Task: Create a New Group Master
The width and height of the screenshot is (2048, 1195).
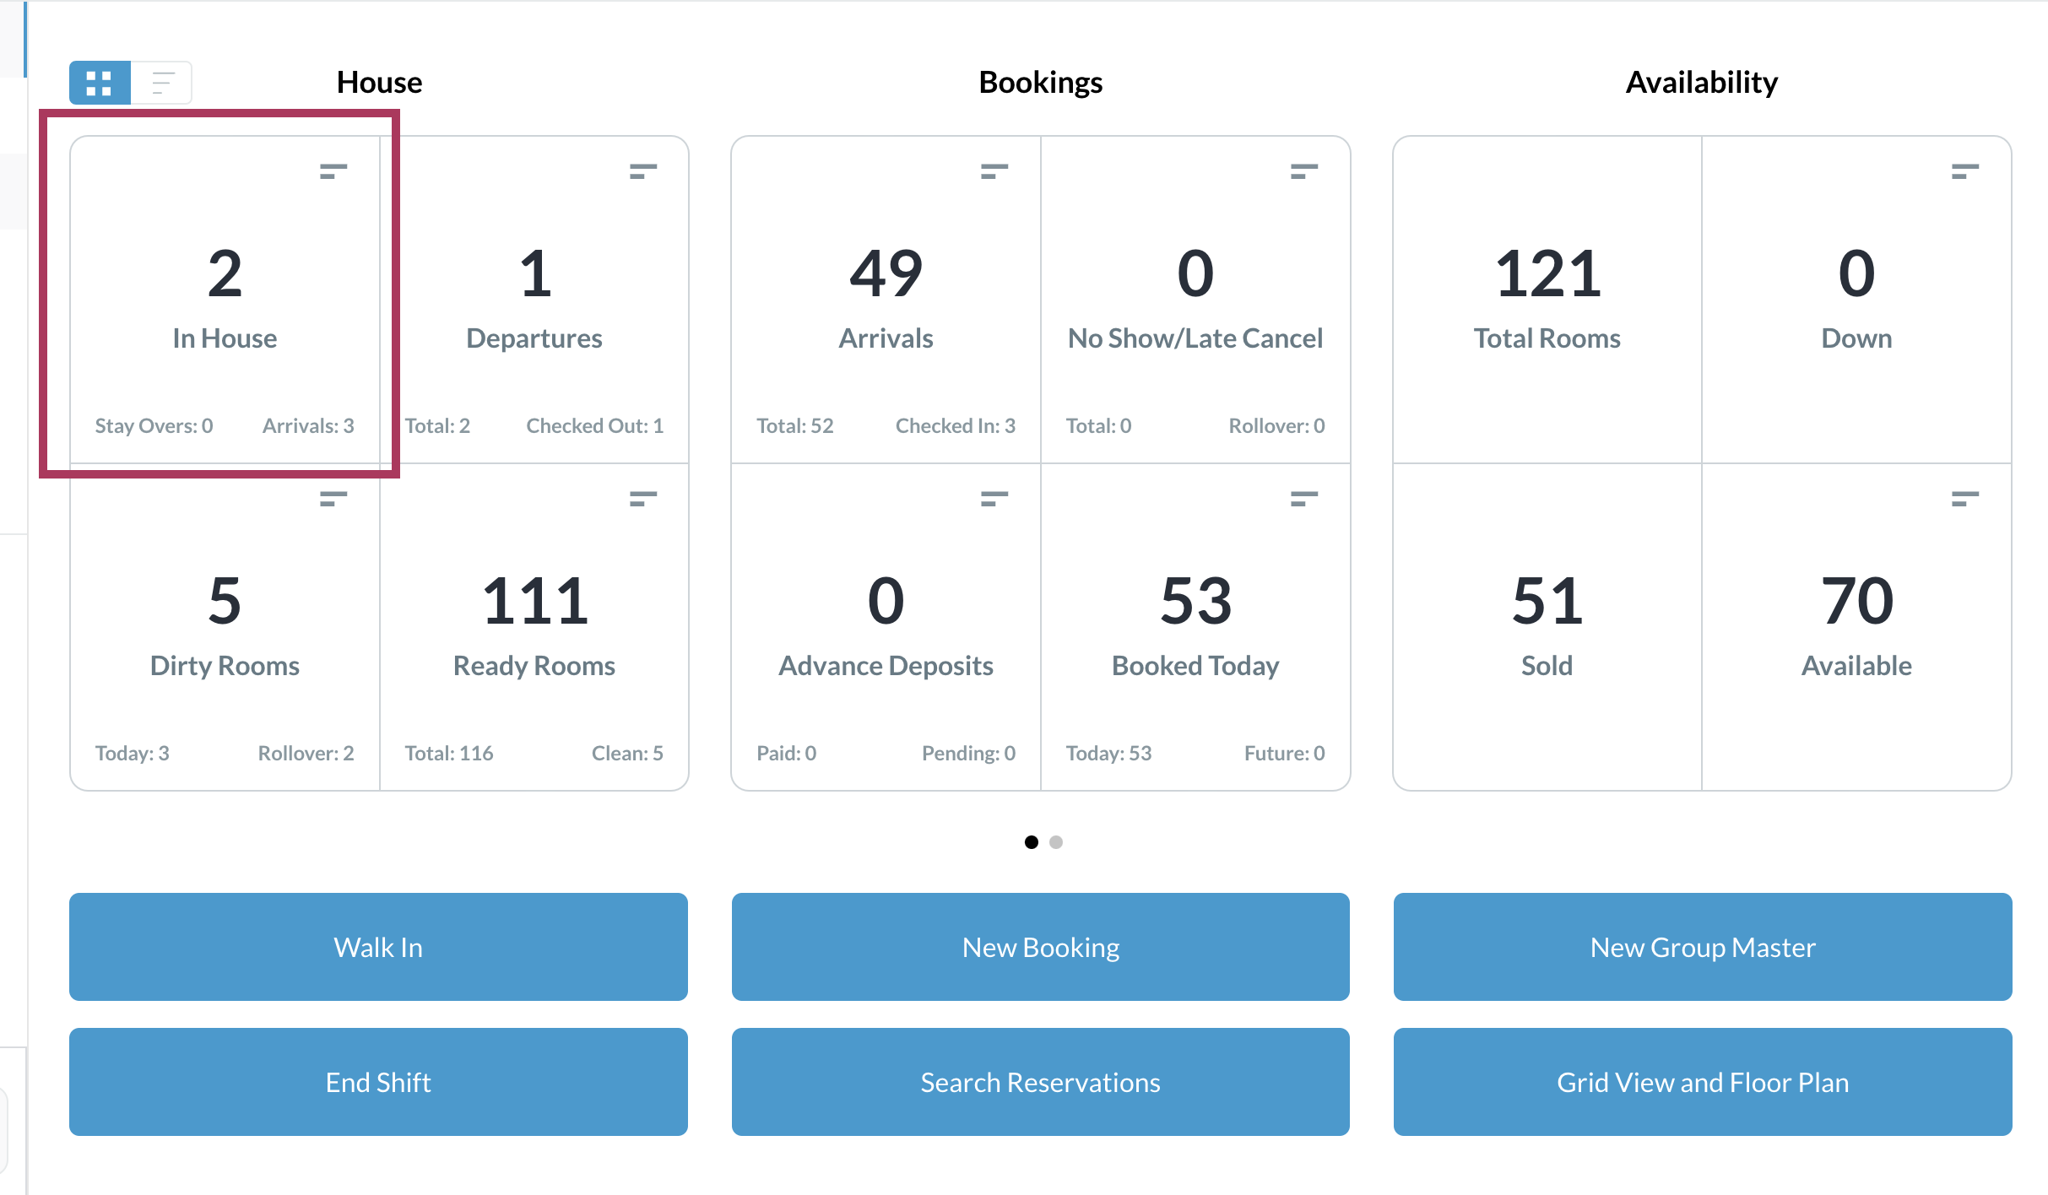Action: (x=1702, y=947)
